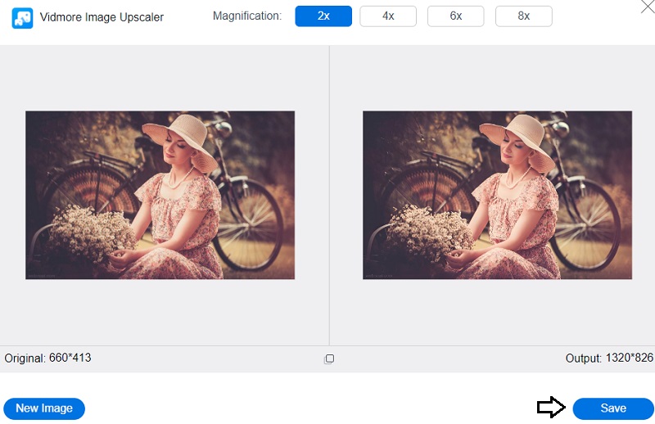Select 2x magnification
Viewport: 655px width, 424px height.
point(323,16)
